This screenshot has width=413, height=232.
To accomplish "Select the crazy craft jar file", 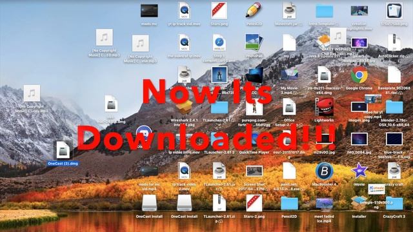I will (x=394, y=171).
